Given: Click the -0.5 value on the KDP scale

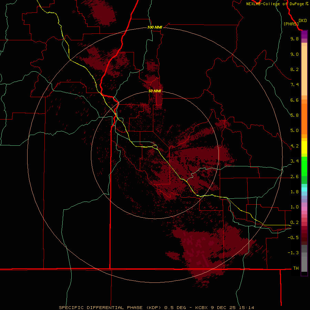Looking at the screenshot, I should (293, 238).
